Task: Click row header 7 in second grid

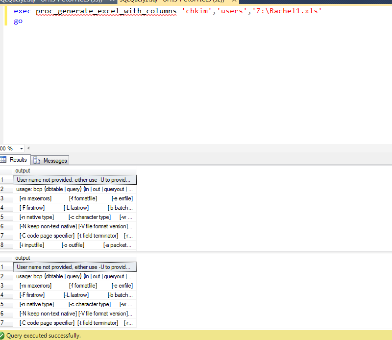Action: [x=6, y=323]
